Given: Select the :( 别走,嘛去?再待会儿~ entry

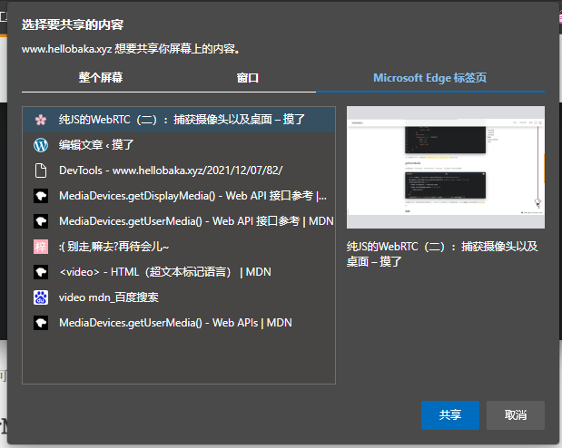Looking at the screenshot, I should coord(179,247).
